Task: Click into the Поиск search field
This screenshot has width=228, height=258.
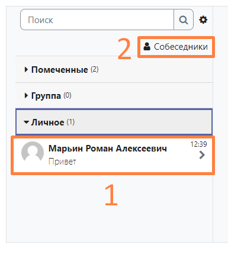Action: click(x=97, y=20)
